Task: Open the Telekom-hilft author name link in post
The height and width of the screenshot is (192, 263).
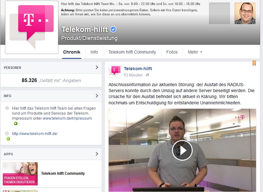Action: tap(138, 69)
